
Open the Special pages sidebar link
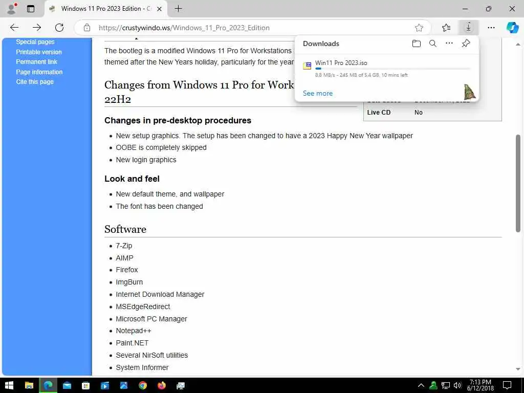[35, 42]
